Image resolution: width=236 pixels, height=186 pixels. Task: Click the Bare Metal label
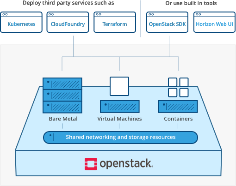point(63,119)
